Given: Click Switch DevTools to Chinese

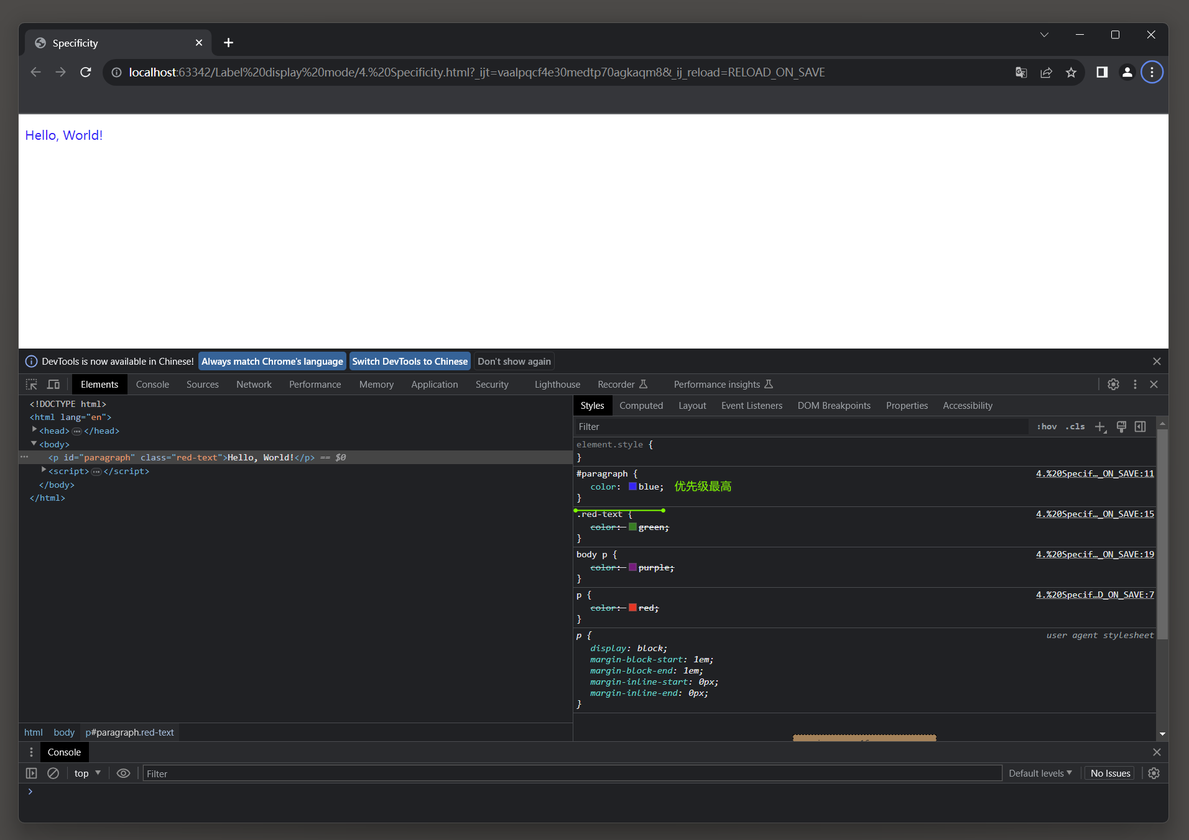Looking at the screenshot, I should coord(410,362).
